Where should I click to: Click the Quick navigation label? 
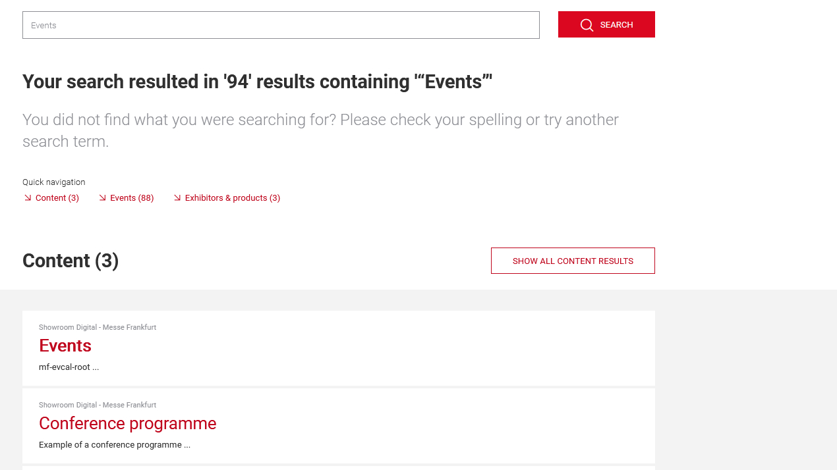53,181
